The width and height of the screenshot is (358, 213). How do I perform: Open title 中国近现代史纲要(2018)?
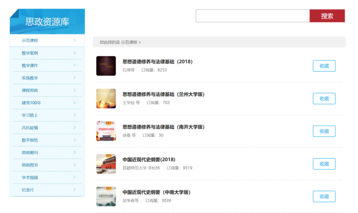point(149,160)
